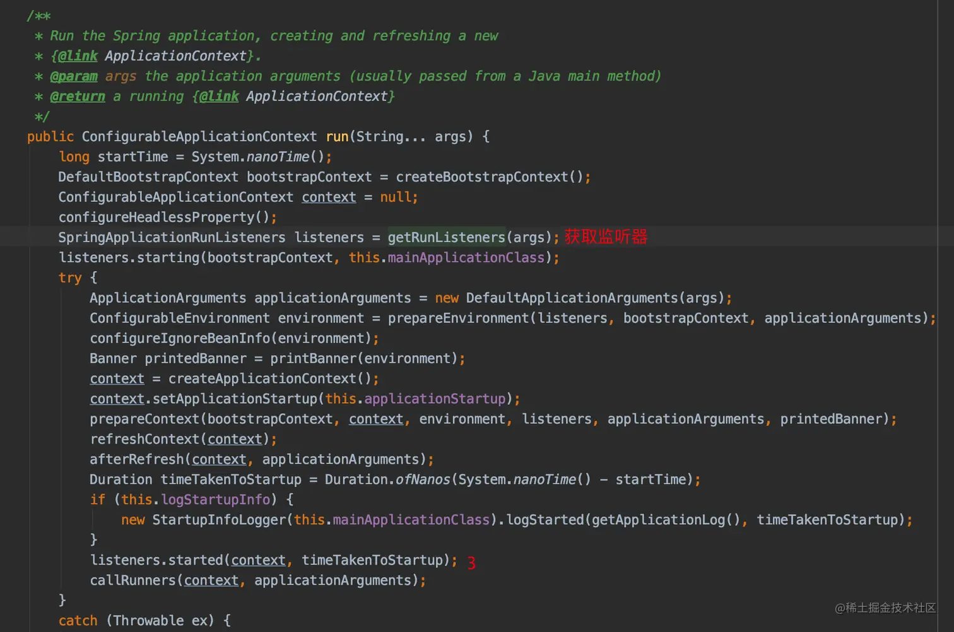Click the "public" keyword of run method

[50, 137]
